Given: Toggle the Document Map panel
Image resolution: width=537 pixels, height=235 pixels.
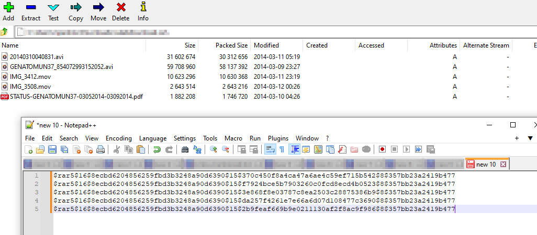Looking at the screenshot, I should tap(318, 149).
